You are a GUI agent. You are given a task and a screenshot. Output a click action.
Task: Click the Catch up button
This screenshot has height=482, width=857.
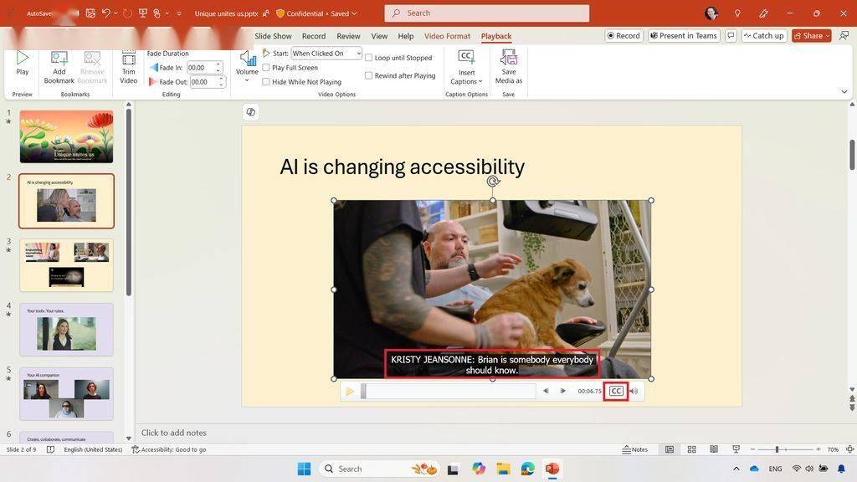(x=763, y=35)
